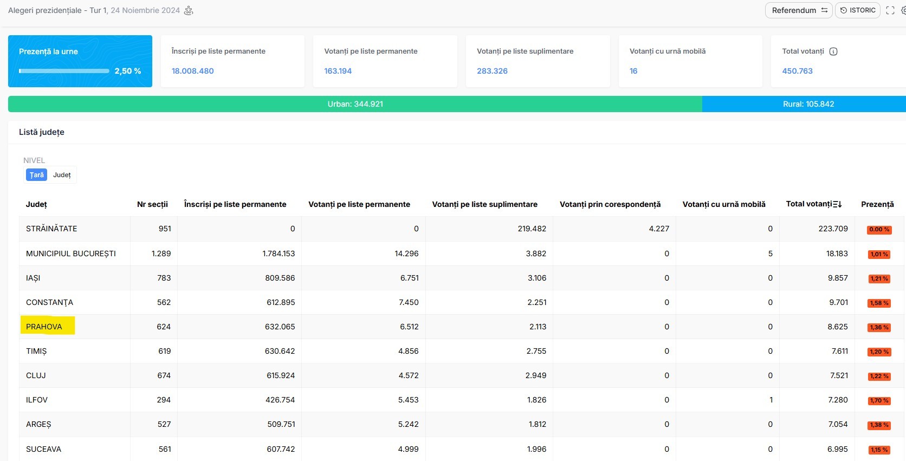906x461 pixels.
Task: Open settings via the gear icon
Action: 903,10
